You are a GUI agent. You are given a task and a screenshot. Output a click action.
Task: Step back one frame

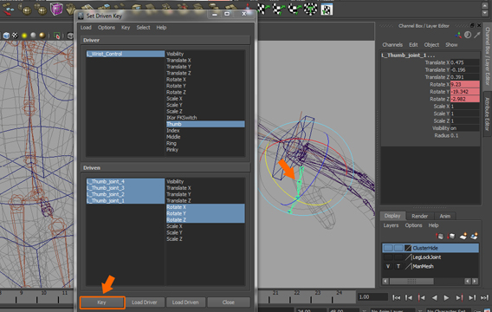pyautogui.click(x=409, y=297)
